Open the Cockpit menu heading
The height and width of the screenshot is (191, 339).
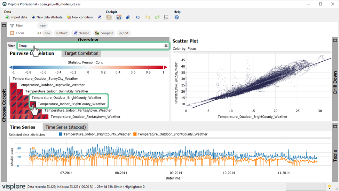click(111, 12)
